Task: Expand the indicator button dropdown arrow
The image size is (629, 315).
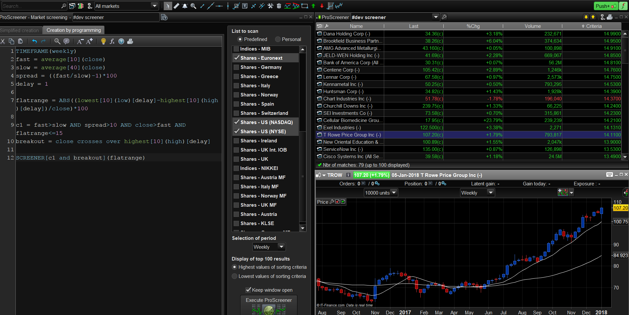Action: pyautogui.click(x=571, y=193)
